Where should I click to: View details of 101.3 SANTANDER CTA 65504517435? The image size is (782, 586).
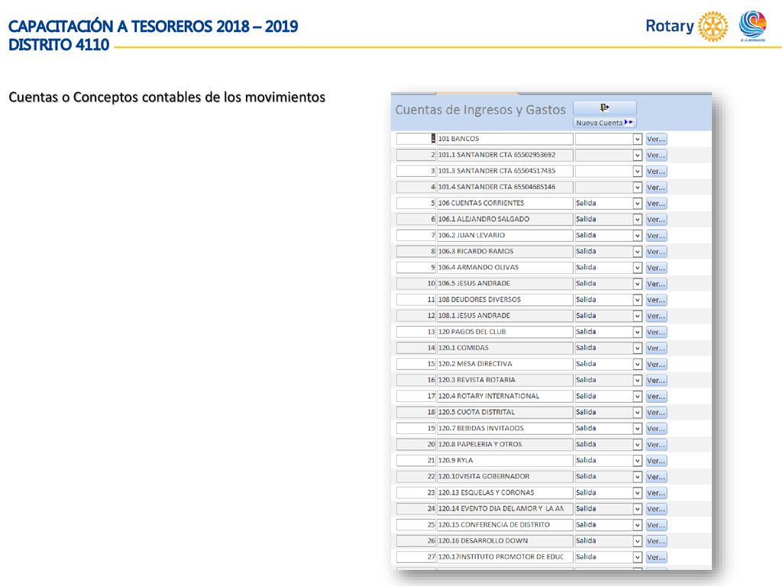[x=656, y=171]
